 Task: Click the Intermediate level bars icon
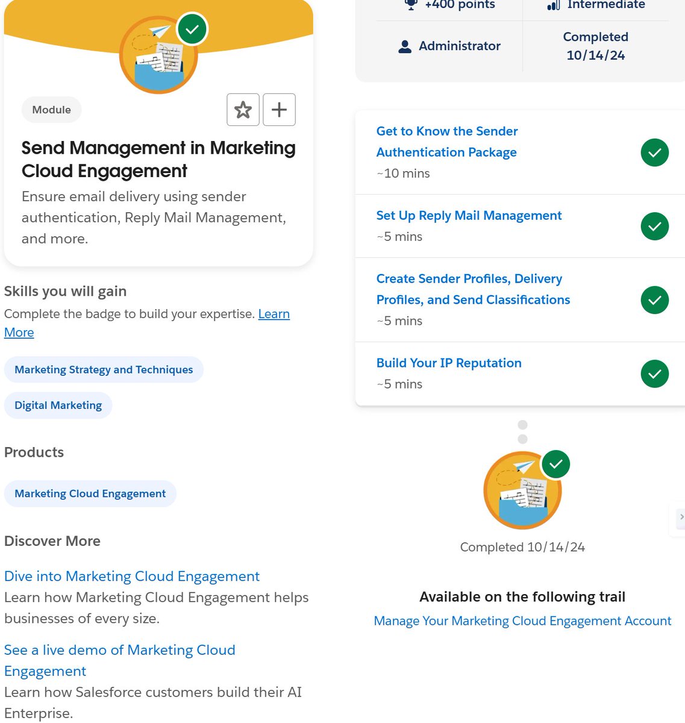tap(554, 5)
